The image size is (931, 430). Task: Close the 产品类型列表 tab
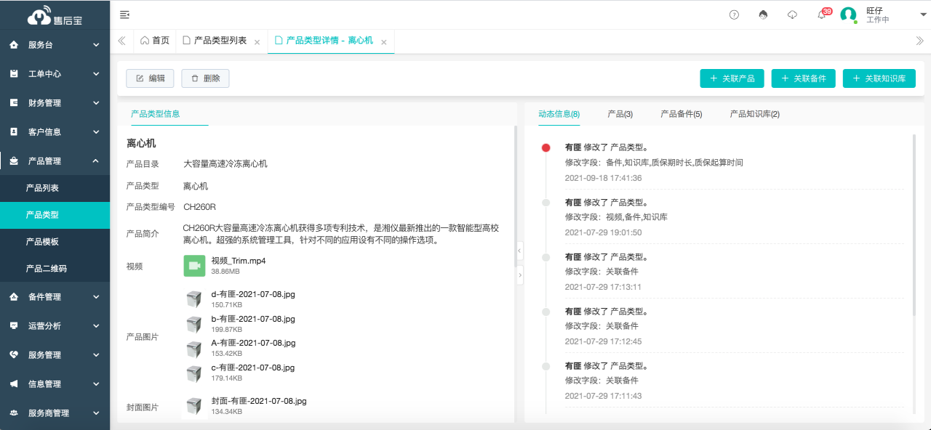tap(257, 42)
